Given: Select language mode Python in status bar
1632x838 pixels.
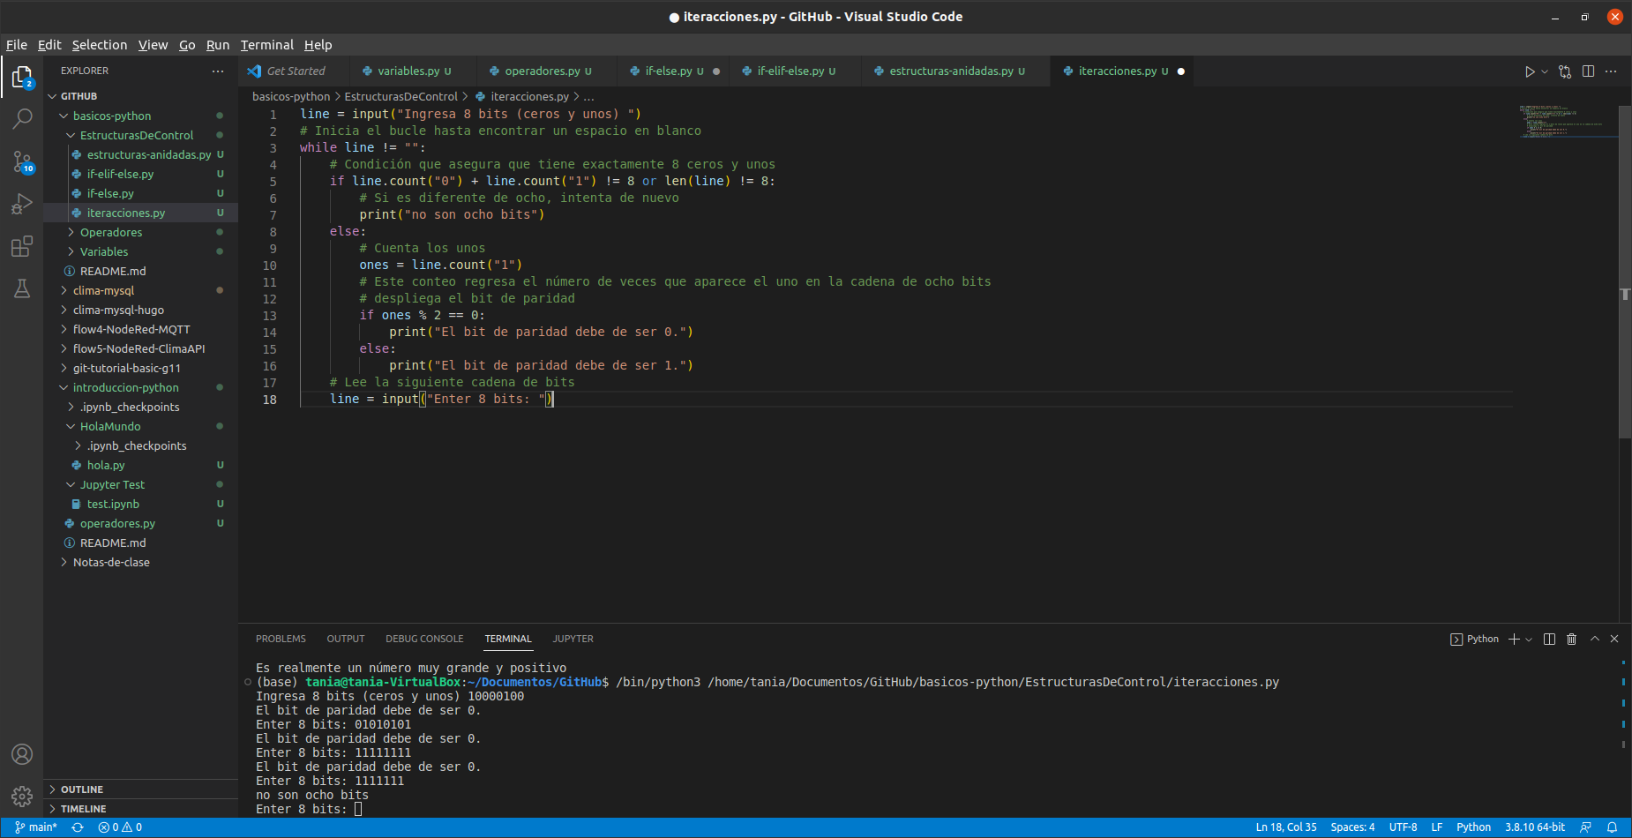Looking at the screenshot, I should tap(1473, 827).
